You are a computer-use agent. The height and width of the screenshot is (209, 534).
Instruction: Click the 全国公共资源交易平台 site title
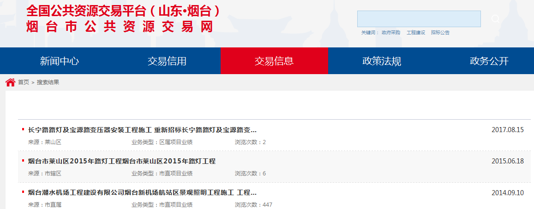click(123, 10)
